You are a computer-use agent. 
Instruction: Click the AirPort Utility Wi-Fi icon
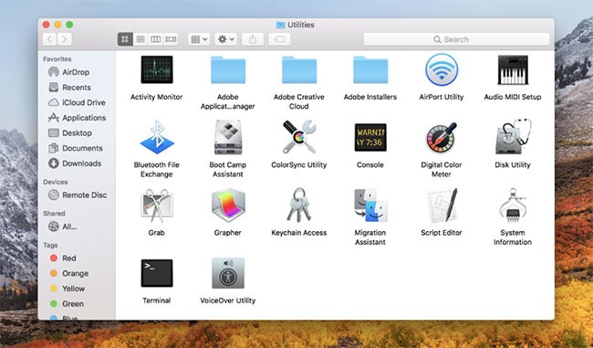coord(442,69)
